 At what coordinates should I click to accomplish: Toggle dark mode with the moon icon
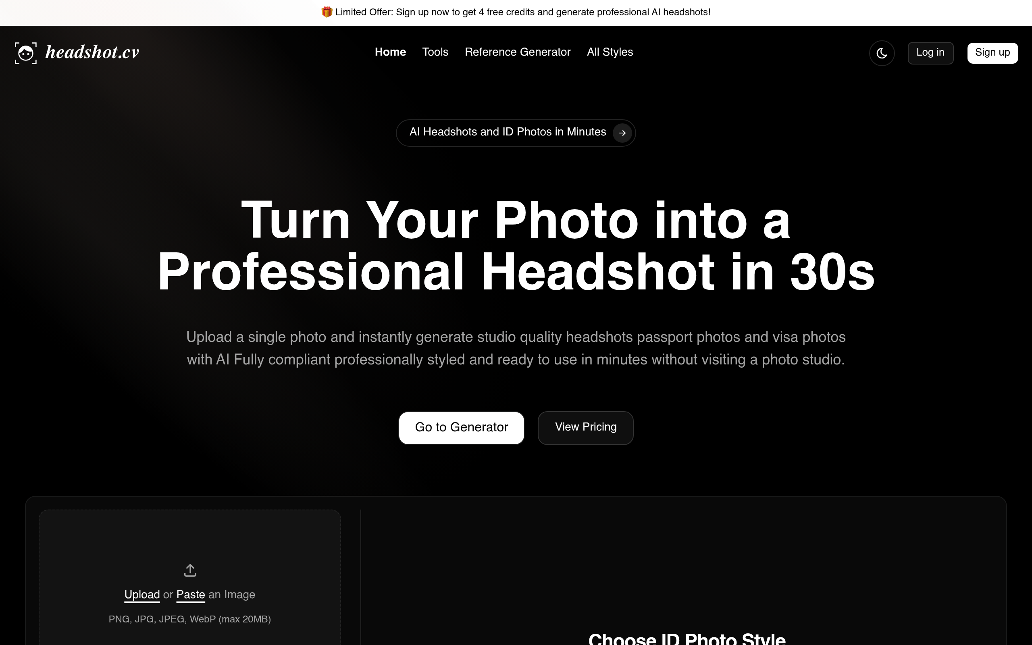click(882, 53)
